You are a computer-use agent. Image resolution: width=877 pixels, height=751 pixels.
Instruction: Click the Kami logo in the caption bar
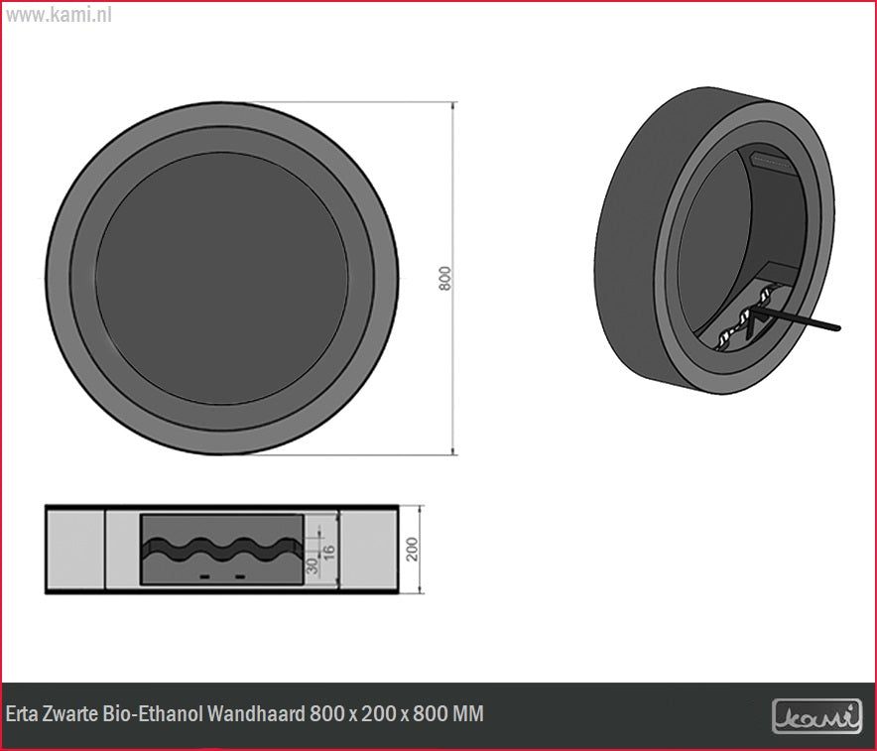[x=816, y=715]
